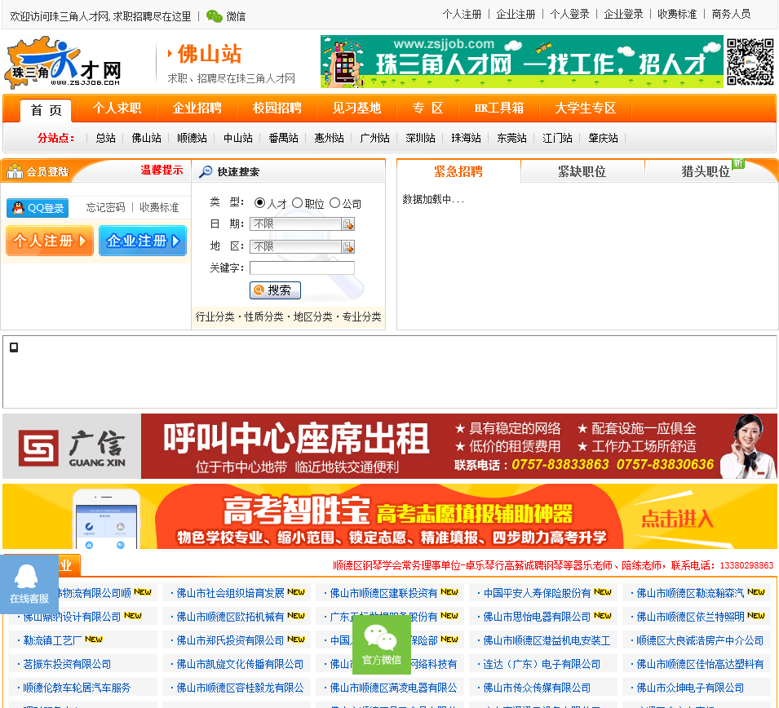Switch to 广州站 substation
This screenshot has height=708, width=779.
coord(375,138)
